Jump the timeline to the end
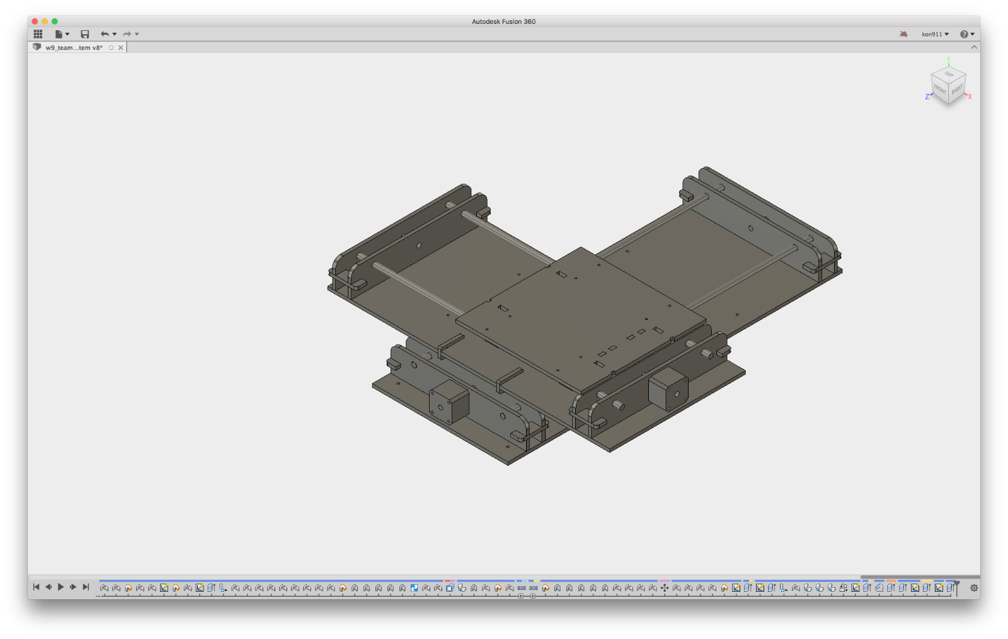The image size is (1008, 639). click(86, 587)
